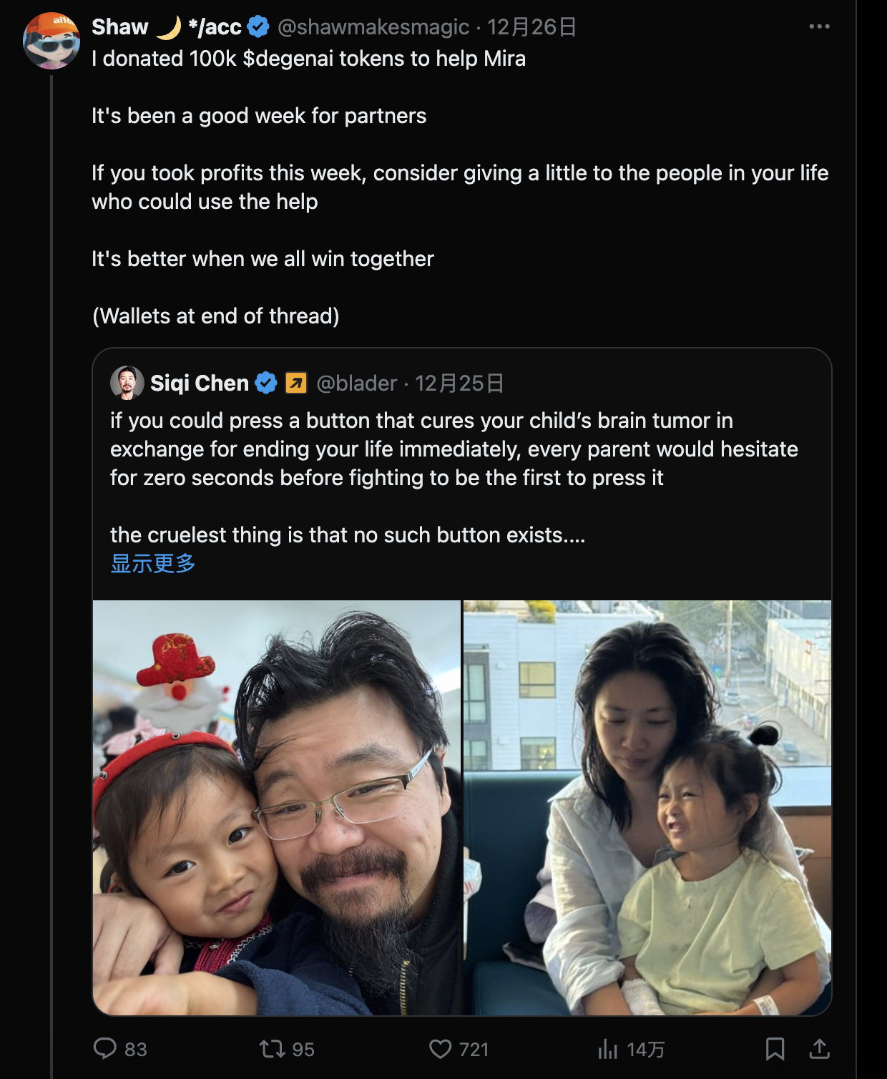887x1079 pixels.
Task: Click Shaw's verified blue badge
Action: [258, 27]
